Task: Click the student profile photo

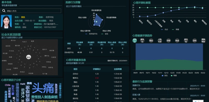Action: (6, 22)
